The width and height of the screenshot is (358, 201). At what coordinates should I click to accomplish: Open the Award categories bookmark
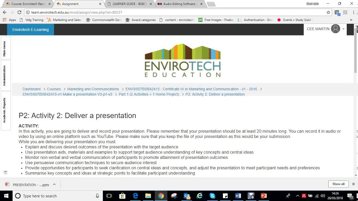[x=141, y=20]
